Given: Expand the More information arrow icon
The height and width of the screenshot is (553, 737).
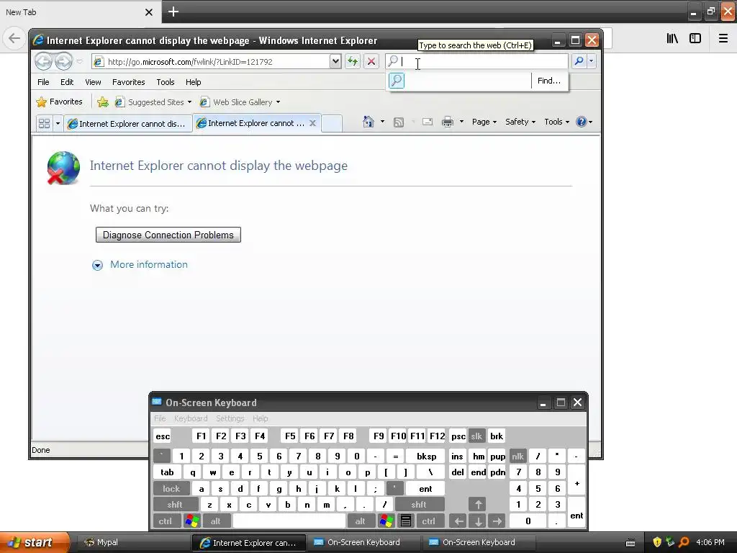Looking at the screenshot, I should [97, 265].
